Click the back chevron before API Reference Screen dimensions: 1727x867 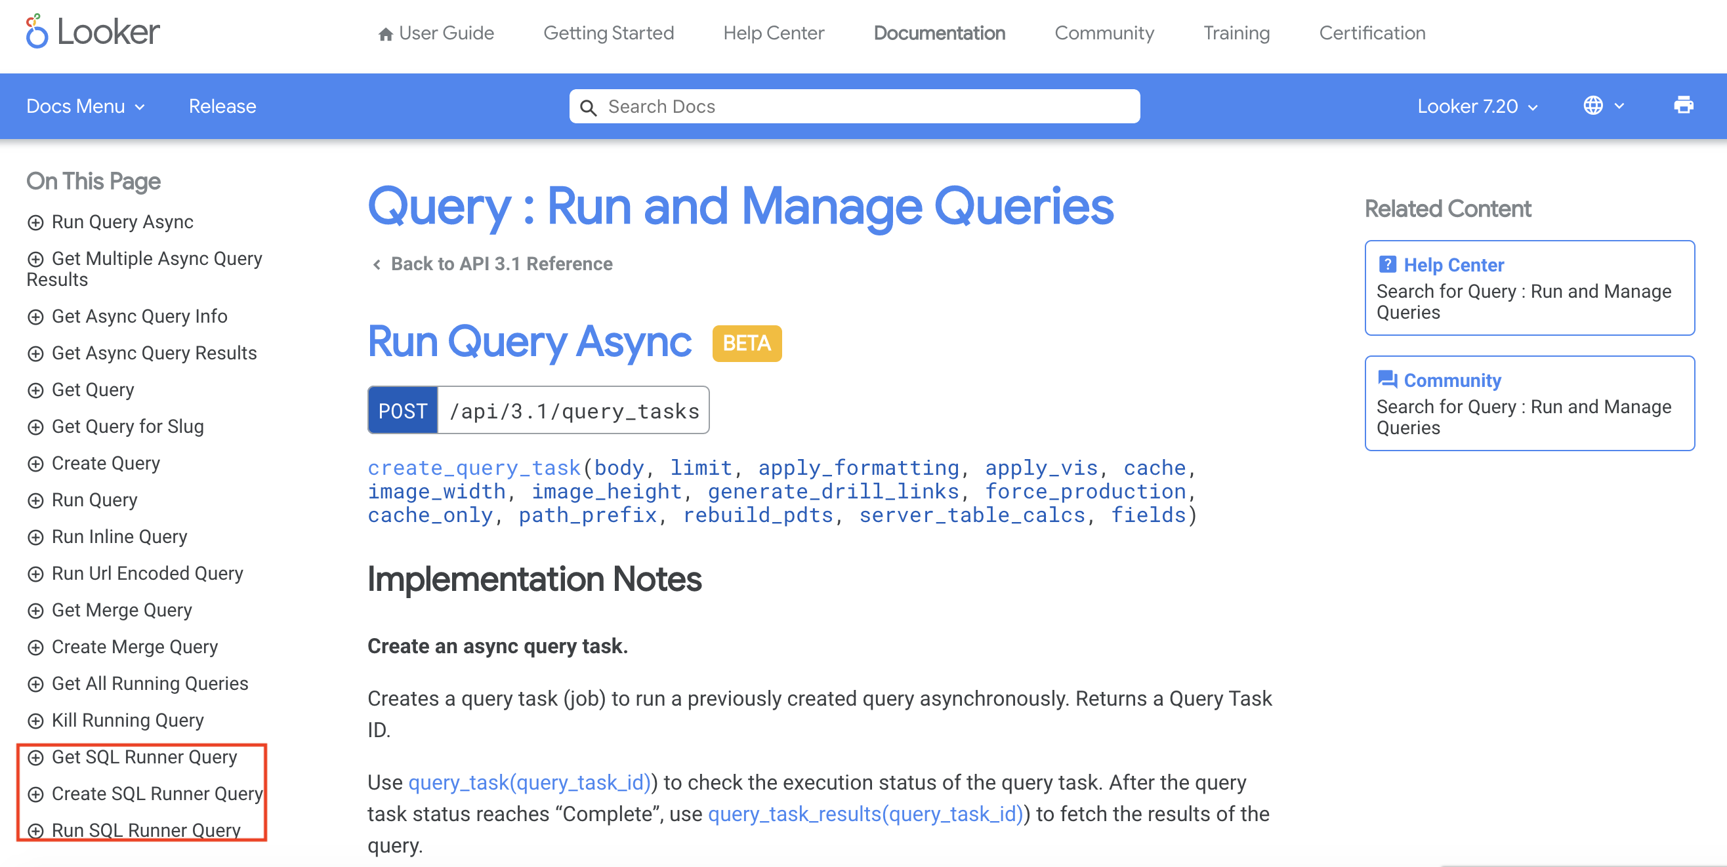point(377,265)
